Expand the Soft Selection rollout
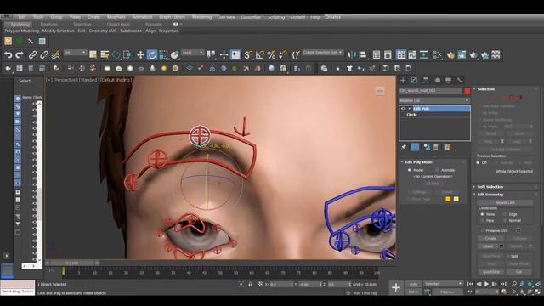Viewport: 544px width, 306px height. (x=490, y=187)
